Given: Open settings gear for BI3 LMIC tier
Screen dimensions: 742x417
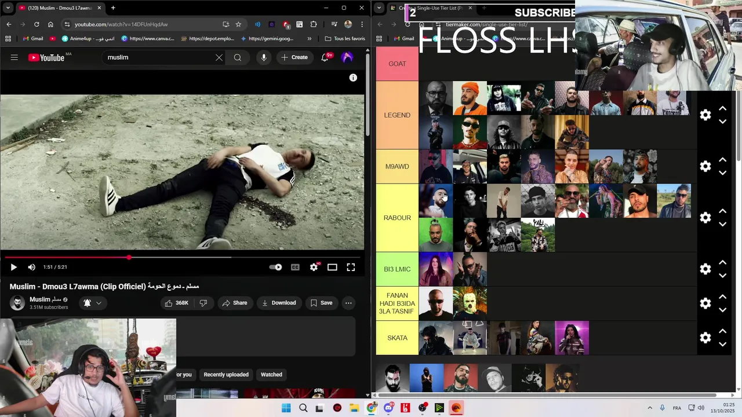Looking at the screenshot, I should tap(705, 269).
